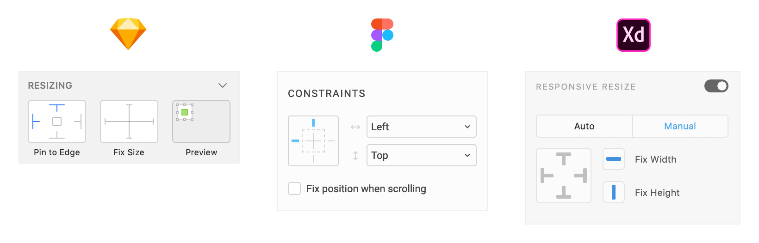The height and width of the screenshot is (243, 759).
Task: Click the Fix Width label
Action: point(656,159)
